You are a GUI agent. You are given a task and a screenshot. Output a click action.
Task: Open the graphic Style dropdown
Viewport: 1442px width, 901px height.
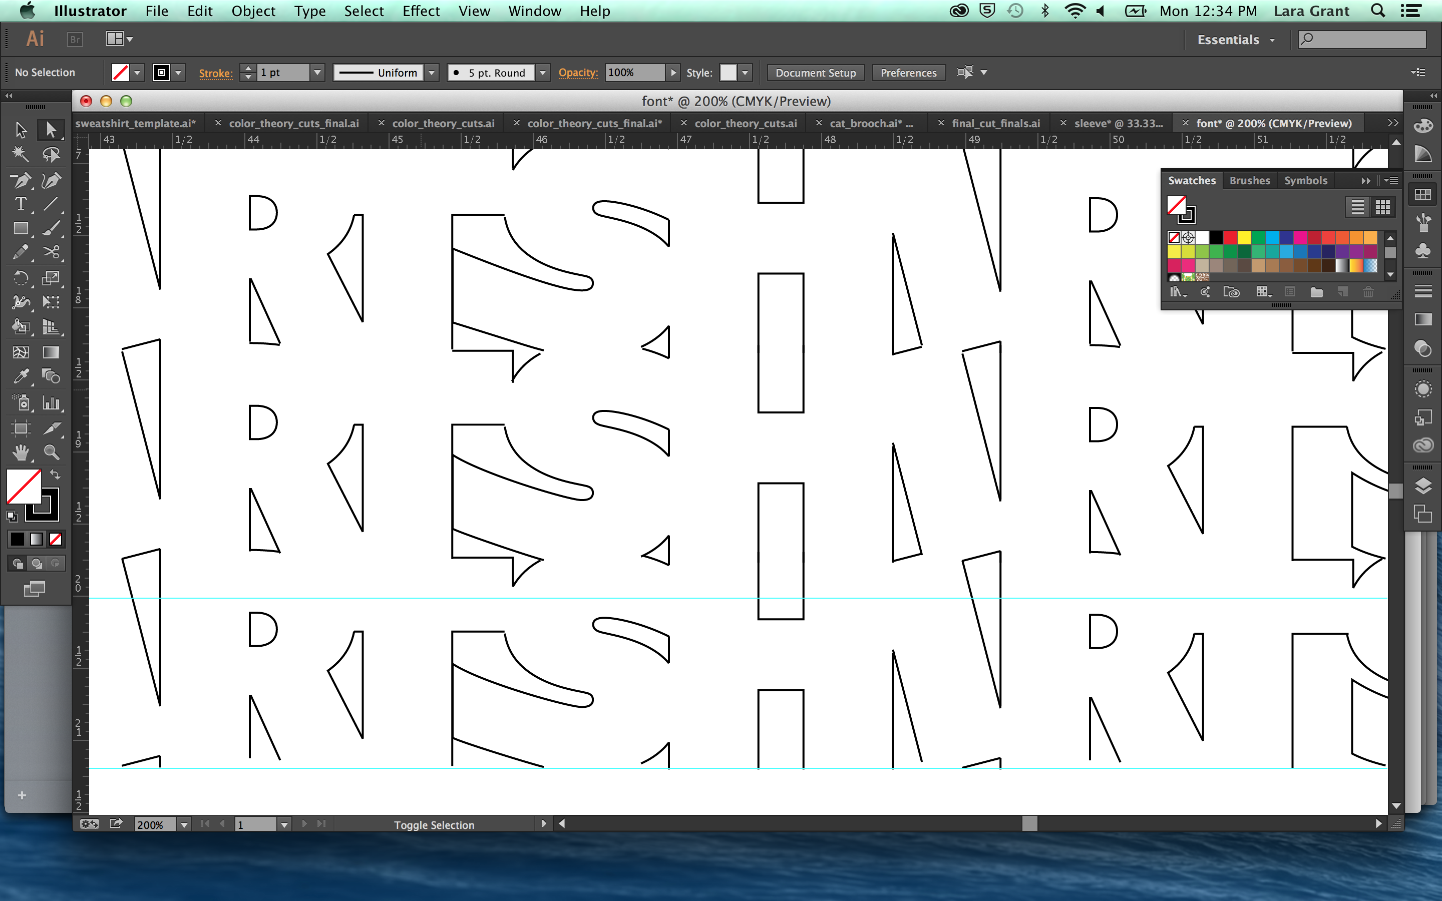click(745, 73)
